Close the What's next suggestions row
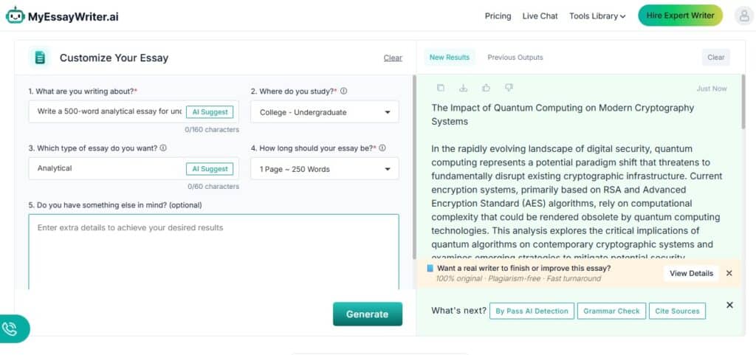This screenshot has width=756, height=355. coord(729,305)
